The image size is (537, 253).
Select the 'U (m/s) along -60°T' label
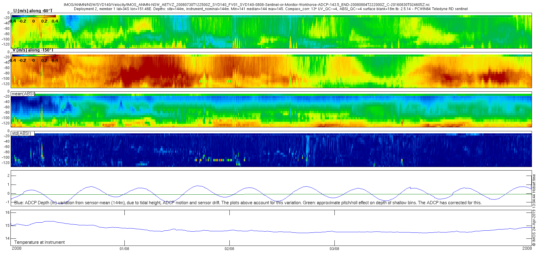pyautogui.click(x=33, y=11)
